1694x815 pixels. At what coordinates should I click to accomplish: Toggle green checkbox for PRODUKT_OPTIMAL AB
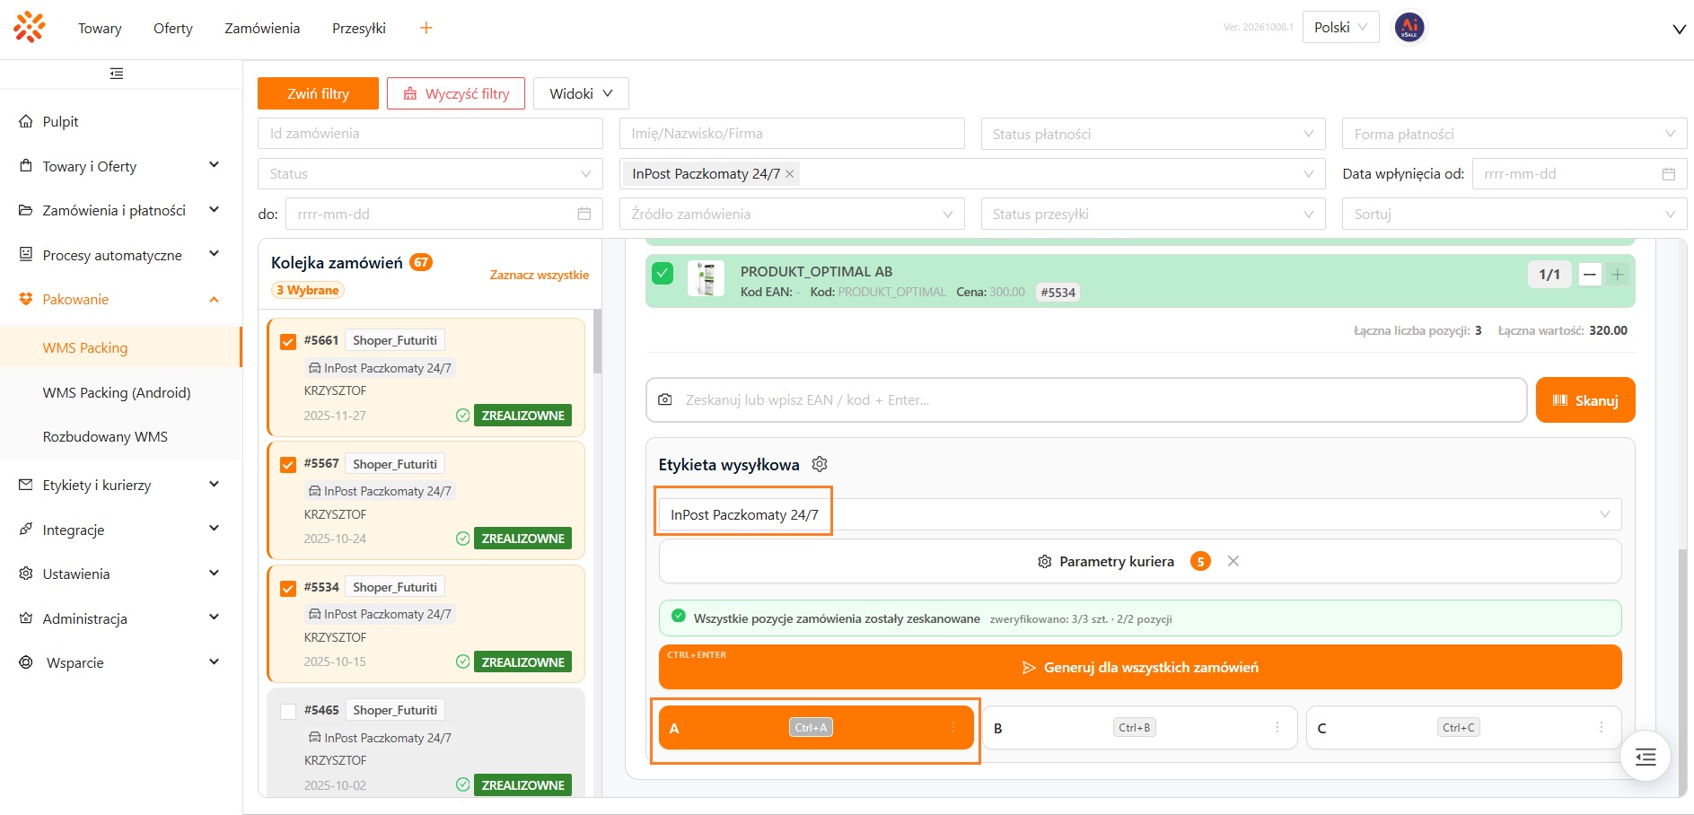[663, 273]
